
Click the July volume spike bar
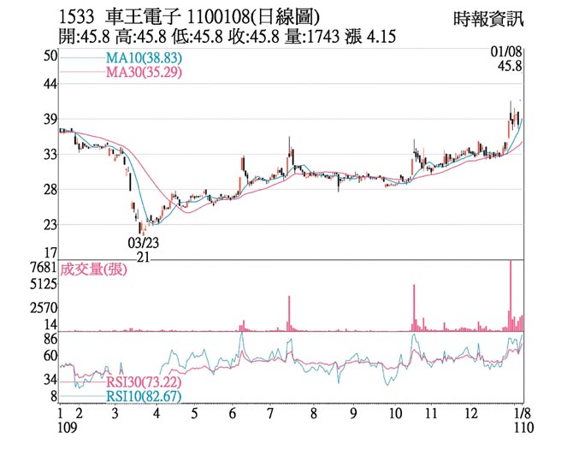point(289,313)
